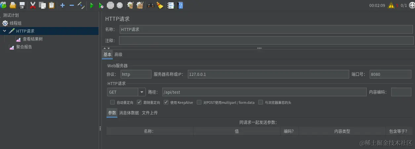Viewport: 415px width, 149px height.
Task: Copy the selected element
Action: [42, 5]
